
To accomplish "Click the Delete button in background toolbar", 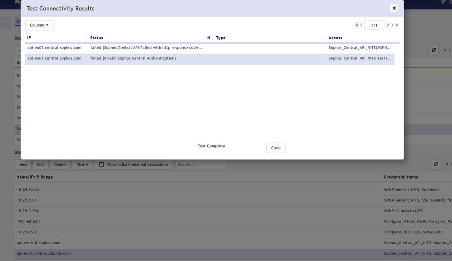I will tap(60, 164).
